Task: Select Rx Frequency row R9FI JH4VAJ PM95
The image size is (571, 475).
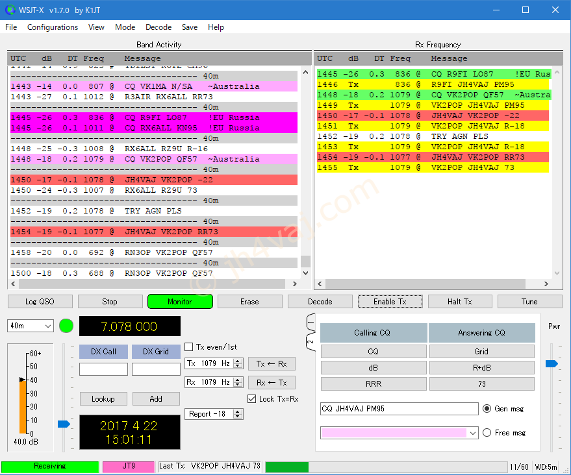Action: coord(433,84)
